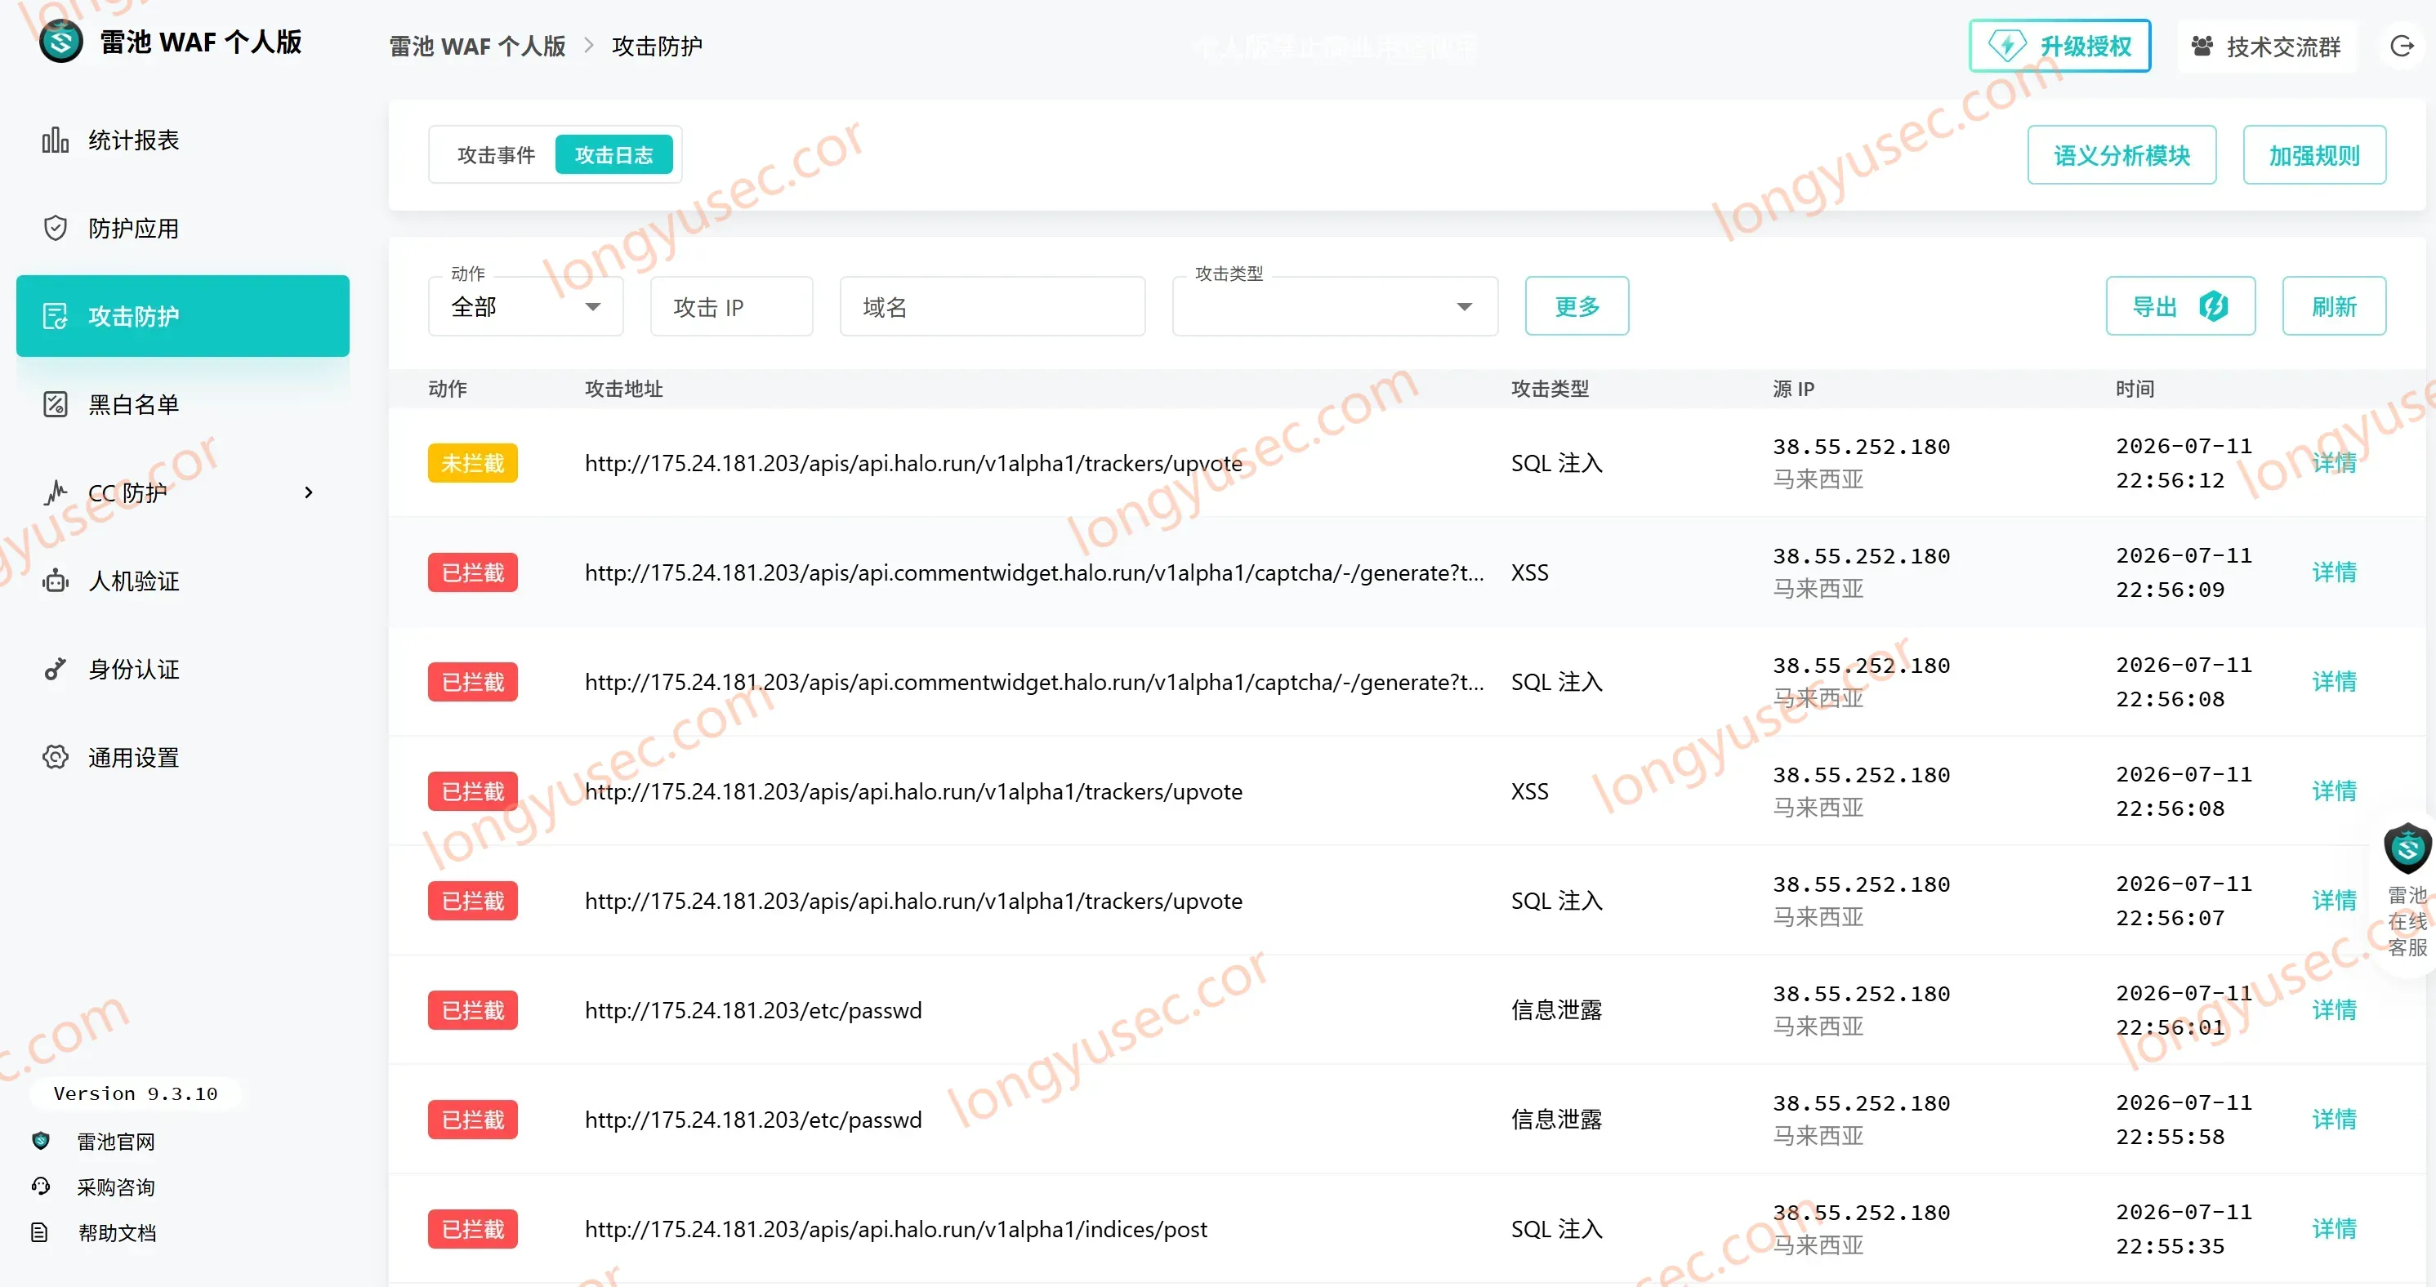Click the 雷池官网 shield icon
This screenshot has height=1287, width=2436.
point(41,1141)
